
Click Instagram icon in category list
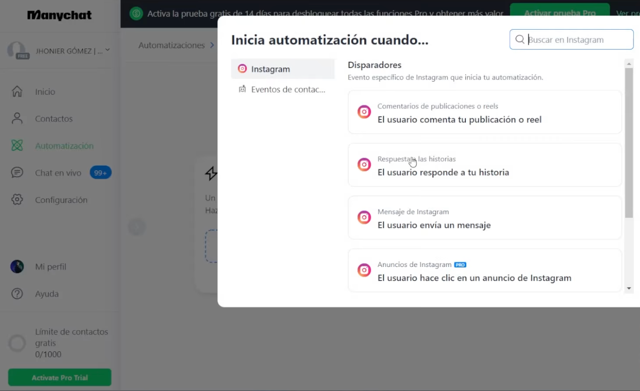(x=242, y=69)
